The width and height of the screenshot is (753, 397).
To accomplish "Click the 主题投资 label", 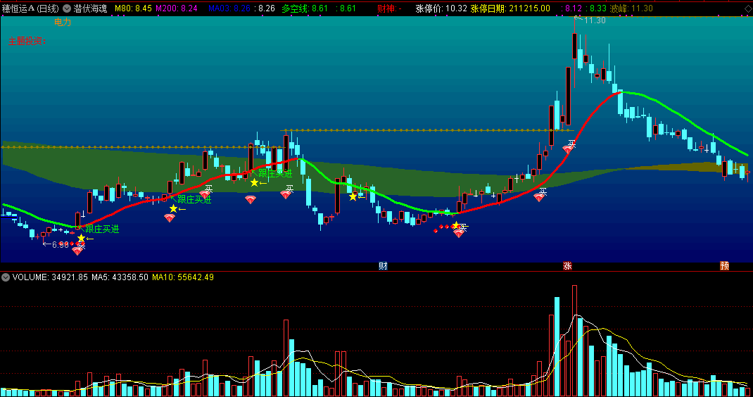I will click(x=27, y=42).
